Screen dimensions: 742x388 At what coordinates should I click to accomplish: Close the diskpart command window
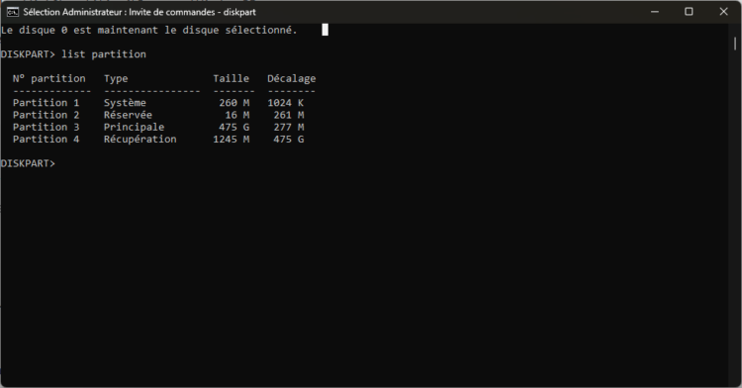pyautogui.click(x=723, y=12)
